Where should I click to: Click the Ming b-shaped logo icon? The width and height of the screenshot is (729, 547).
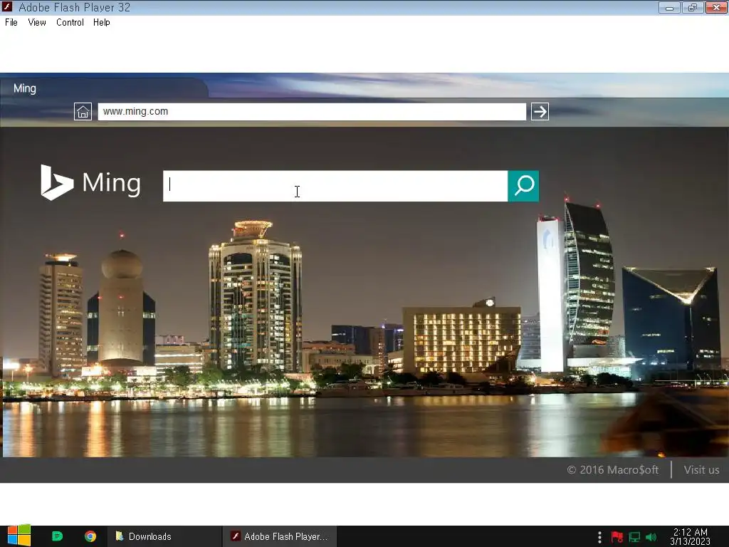pos(57,183)
